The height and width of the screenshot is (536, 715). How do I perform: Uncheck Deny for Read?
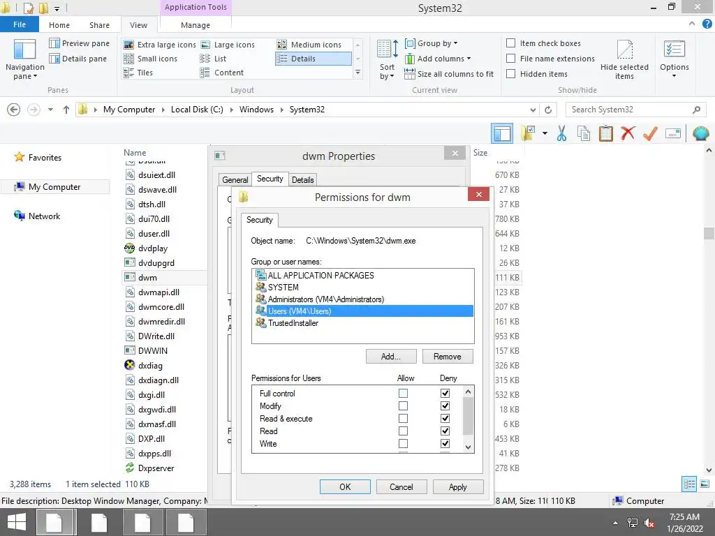click(x=445, y=431)
